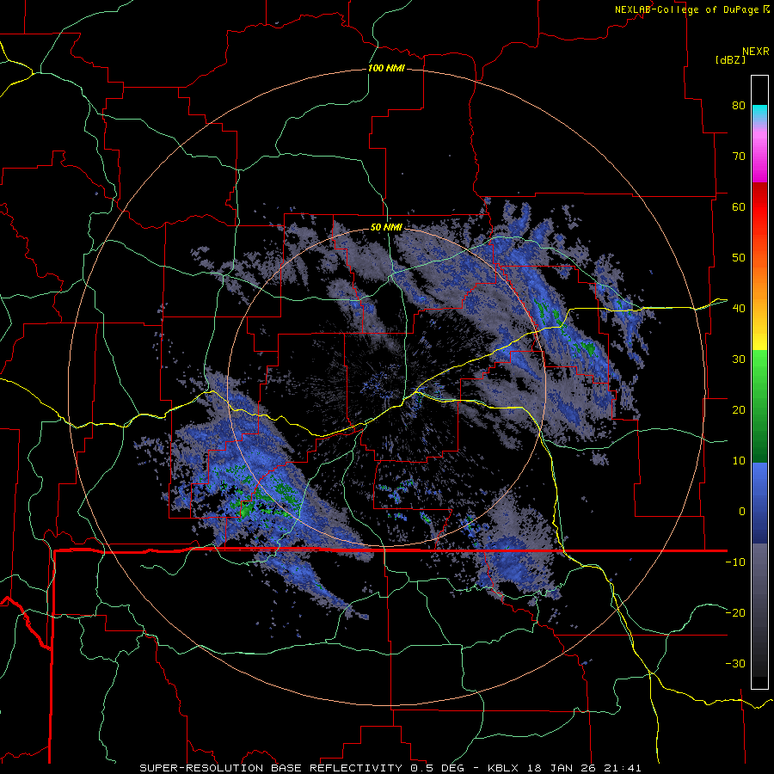Viewport: 774px width, 774px height.
Task: Click the radar site center point on map
Action: pyautogui.click(x=386, y=388)
